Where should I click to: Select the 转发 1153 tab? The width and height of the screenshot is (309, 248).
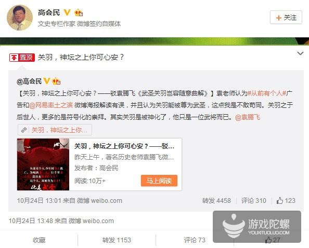pyautogui.click(x=117, y=240)
